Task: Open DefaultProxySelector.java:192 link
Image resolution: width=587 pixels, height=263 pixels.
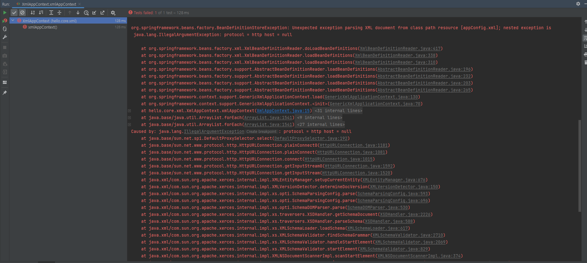Action: [x=311, y=138]
